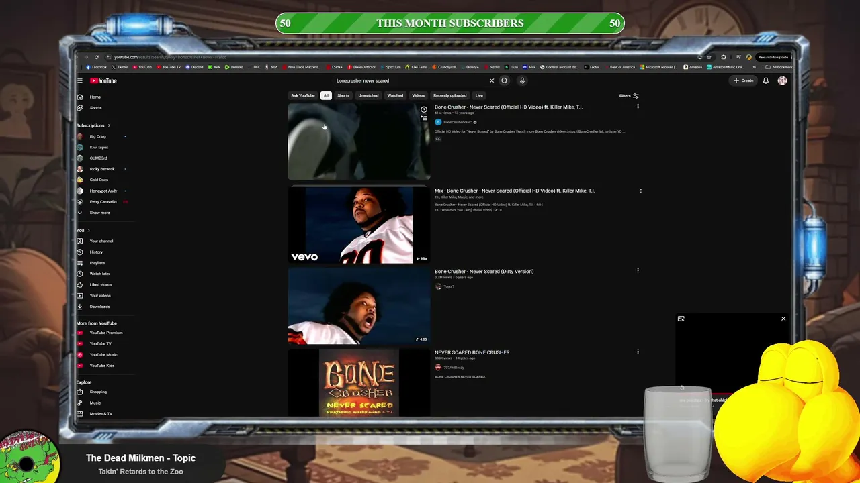The image size is (860, 483).
Task: Open more options for the Official HD Video result
Action: (638, 107)
